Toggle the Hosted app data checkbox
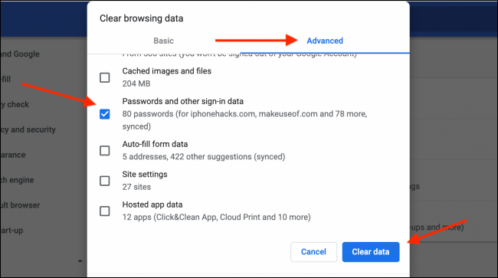Viewport: 498px width, 278px height. click(x=105, y=211)
